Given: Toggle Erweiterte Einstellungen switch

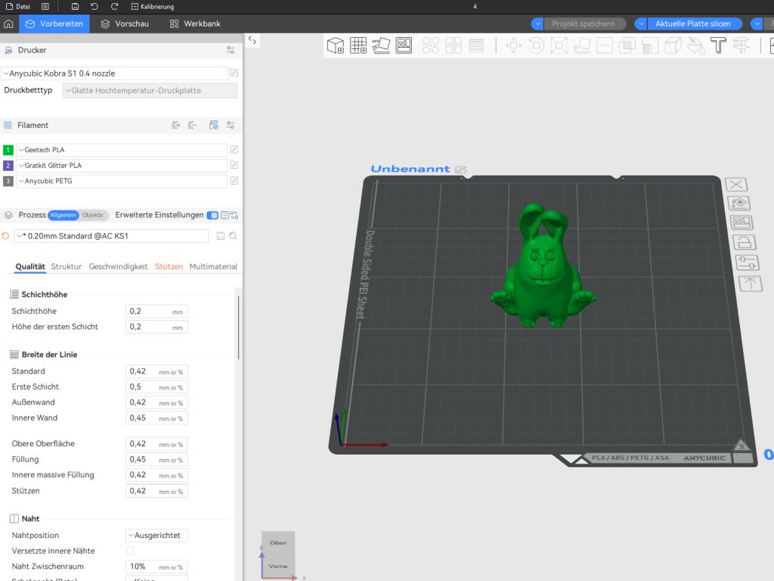Looking at the screenshot, I should coord(212,215).
